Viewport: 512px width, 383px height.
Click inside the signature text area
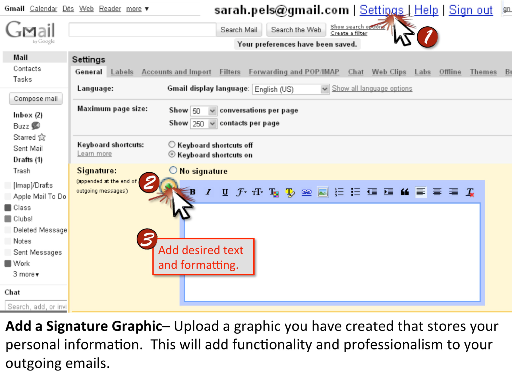[332, 252]
